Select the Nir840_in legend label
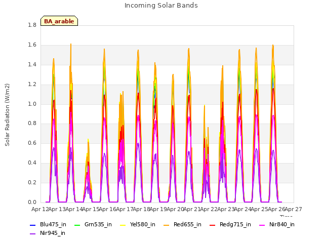 pos(282,224)
